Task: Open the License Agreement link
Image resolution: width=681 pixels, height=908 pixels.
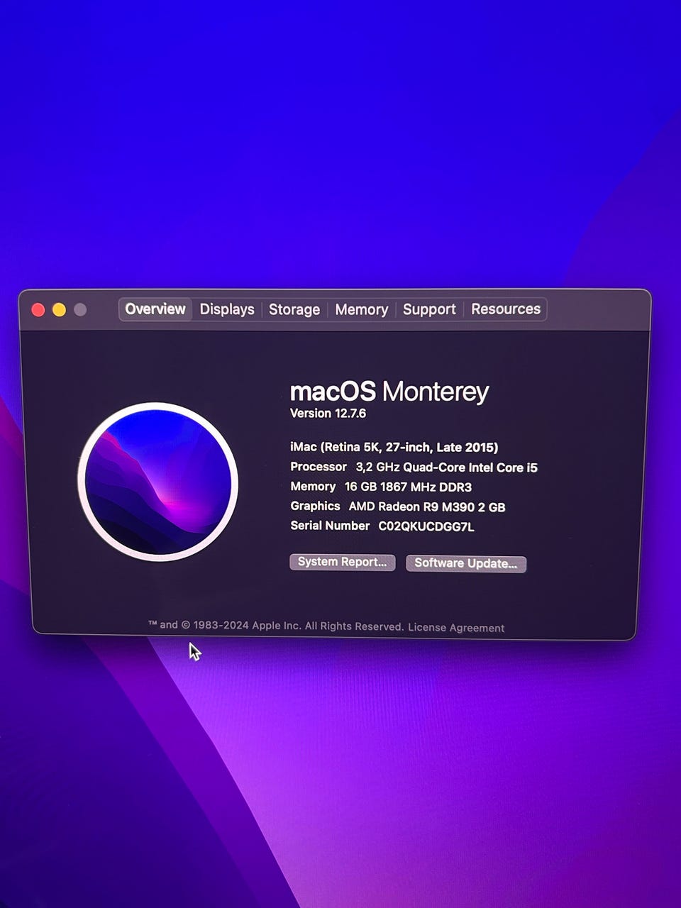Action: pyautogui.click(x=456, y=628)
